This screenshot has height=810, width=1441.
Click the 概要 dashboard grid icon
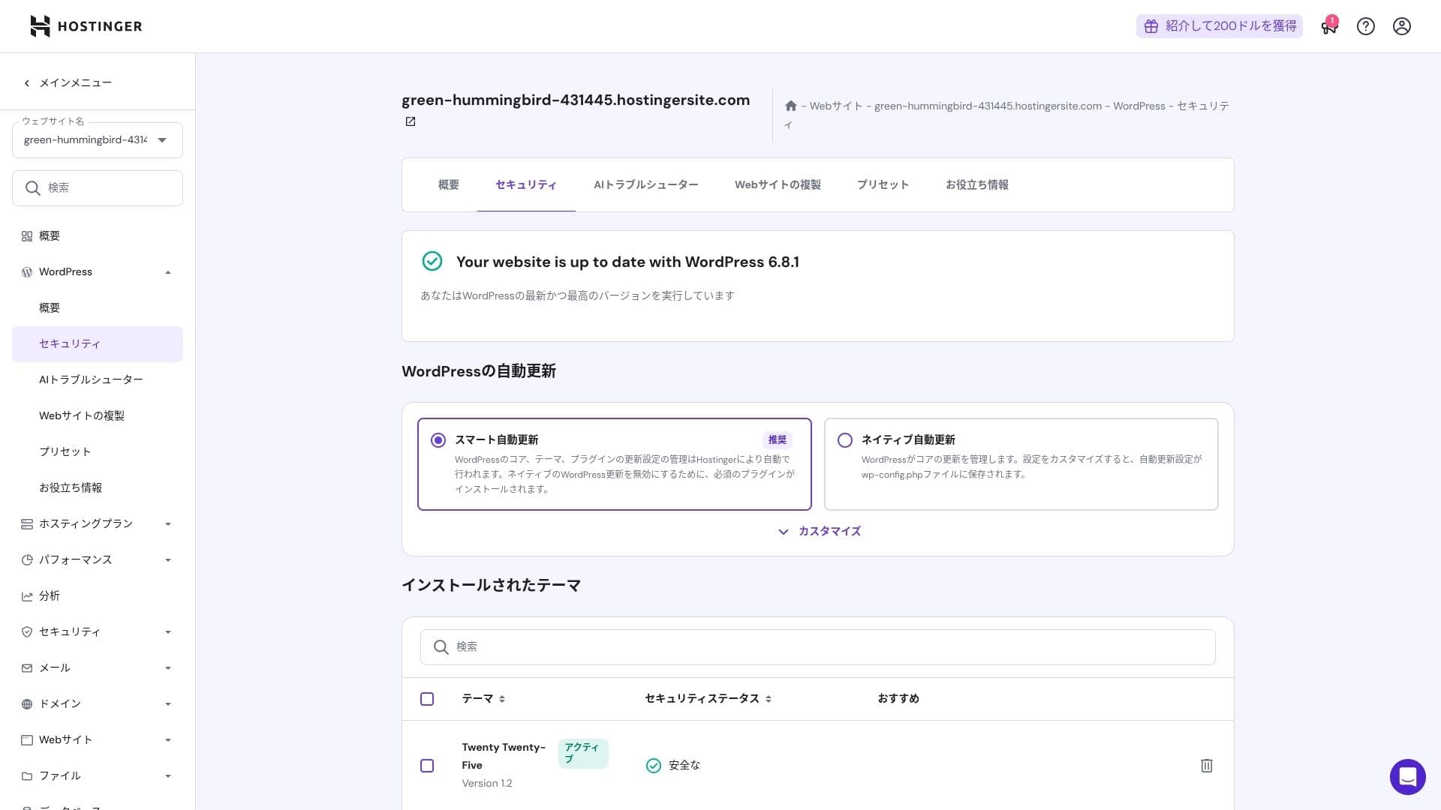point(27,236)
